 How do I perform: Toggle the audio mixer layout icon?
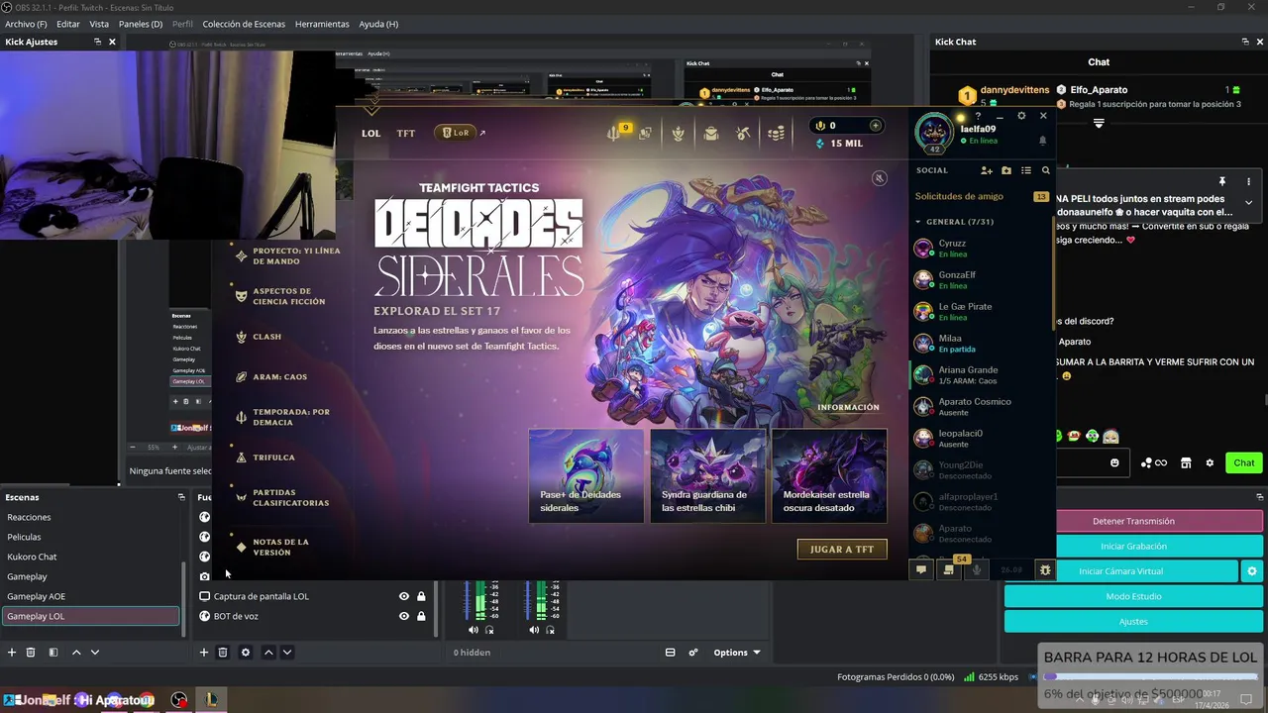pyautogui.click(x=671, y=653)
